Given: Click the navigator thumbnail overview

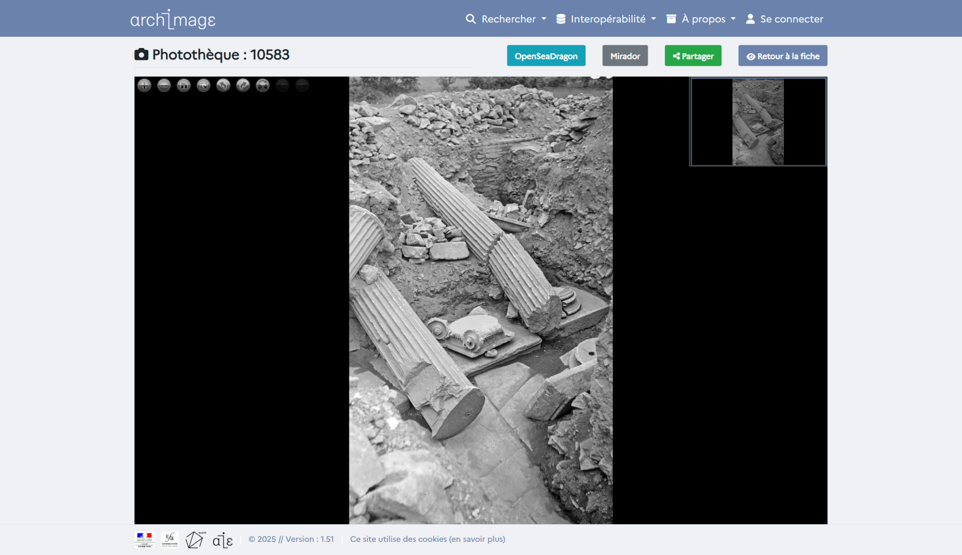Looking at the screenshot, I should 757,121.
